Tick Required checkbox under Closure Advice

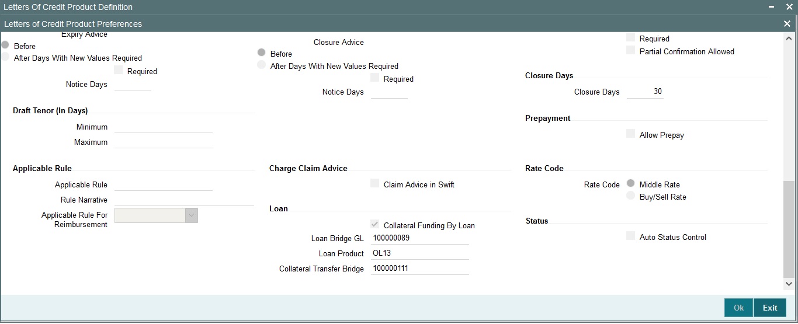(x=375, y=78)
